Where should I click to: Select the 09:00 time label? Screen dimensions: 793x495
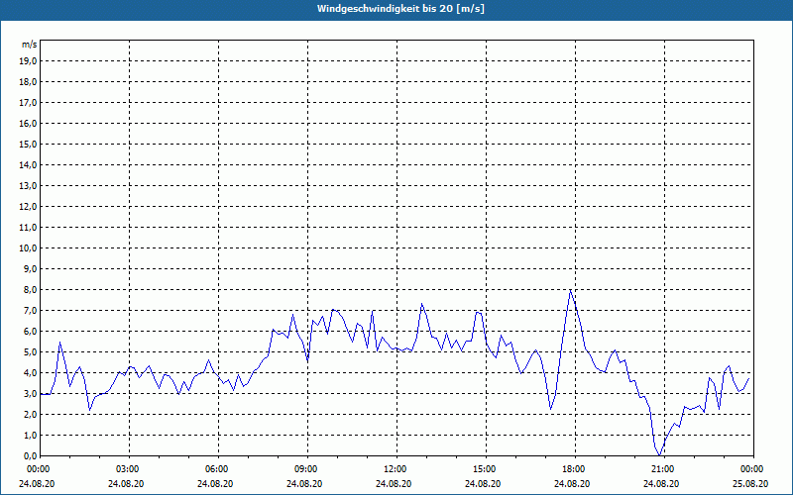pyautogui.click(x=307, y=469)
